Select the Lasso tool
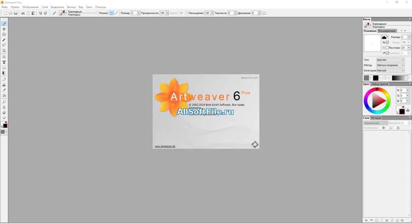 coord(4,45)
